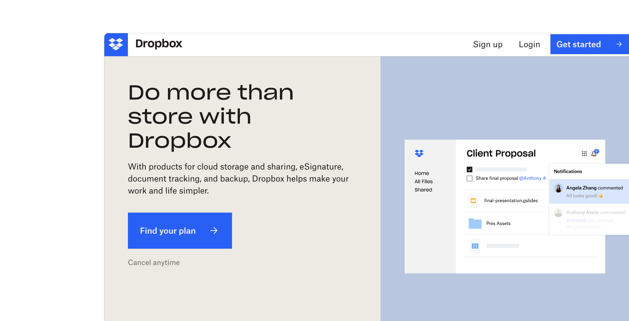
Task: Click the Sign up link
Action: 488,44
